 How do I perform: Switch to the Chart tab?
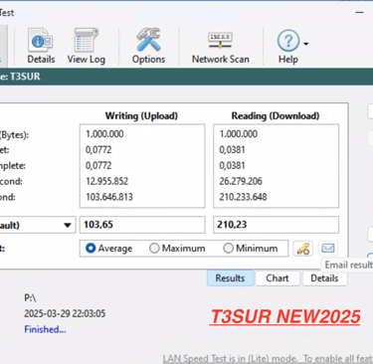[x=278, y=278]
